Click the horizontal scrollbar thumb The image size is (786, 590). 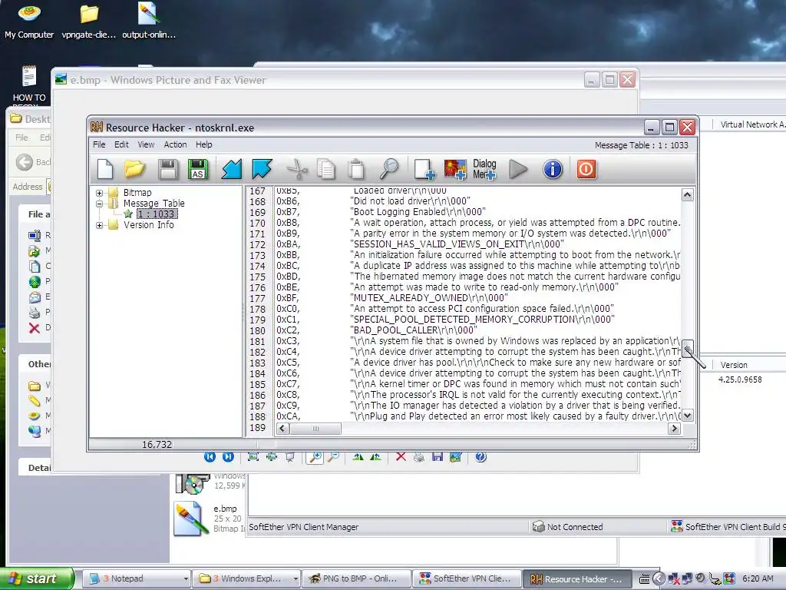pyautogui.click(x=315, y=429)
